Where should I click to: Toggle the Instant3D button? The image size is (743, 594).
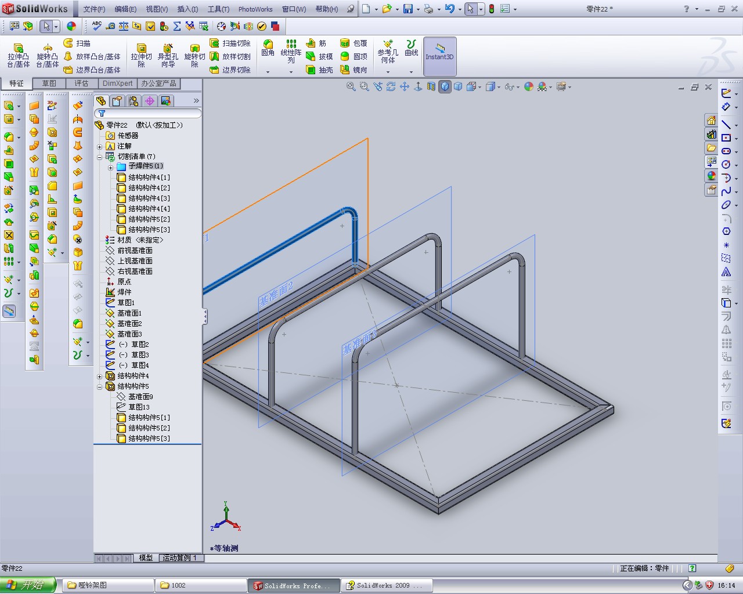coord(439,56)
